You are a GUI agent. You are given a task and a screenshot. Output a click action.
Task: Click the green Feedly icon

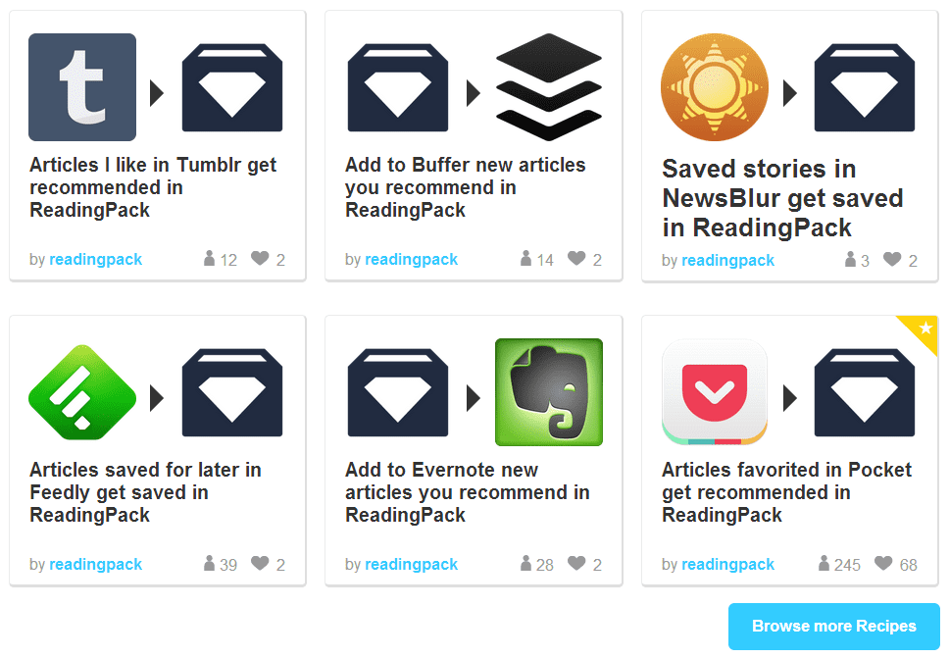click(x=82, y=392)
